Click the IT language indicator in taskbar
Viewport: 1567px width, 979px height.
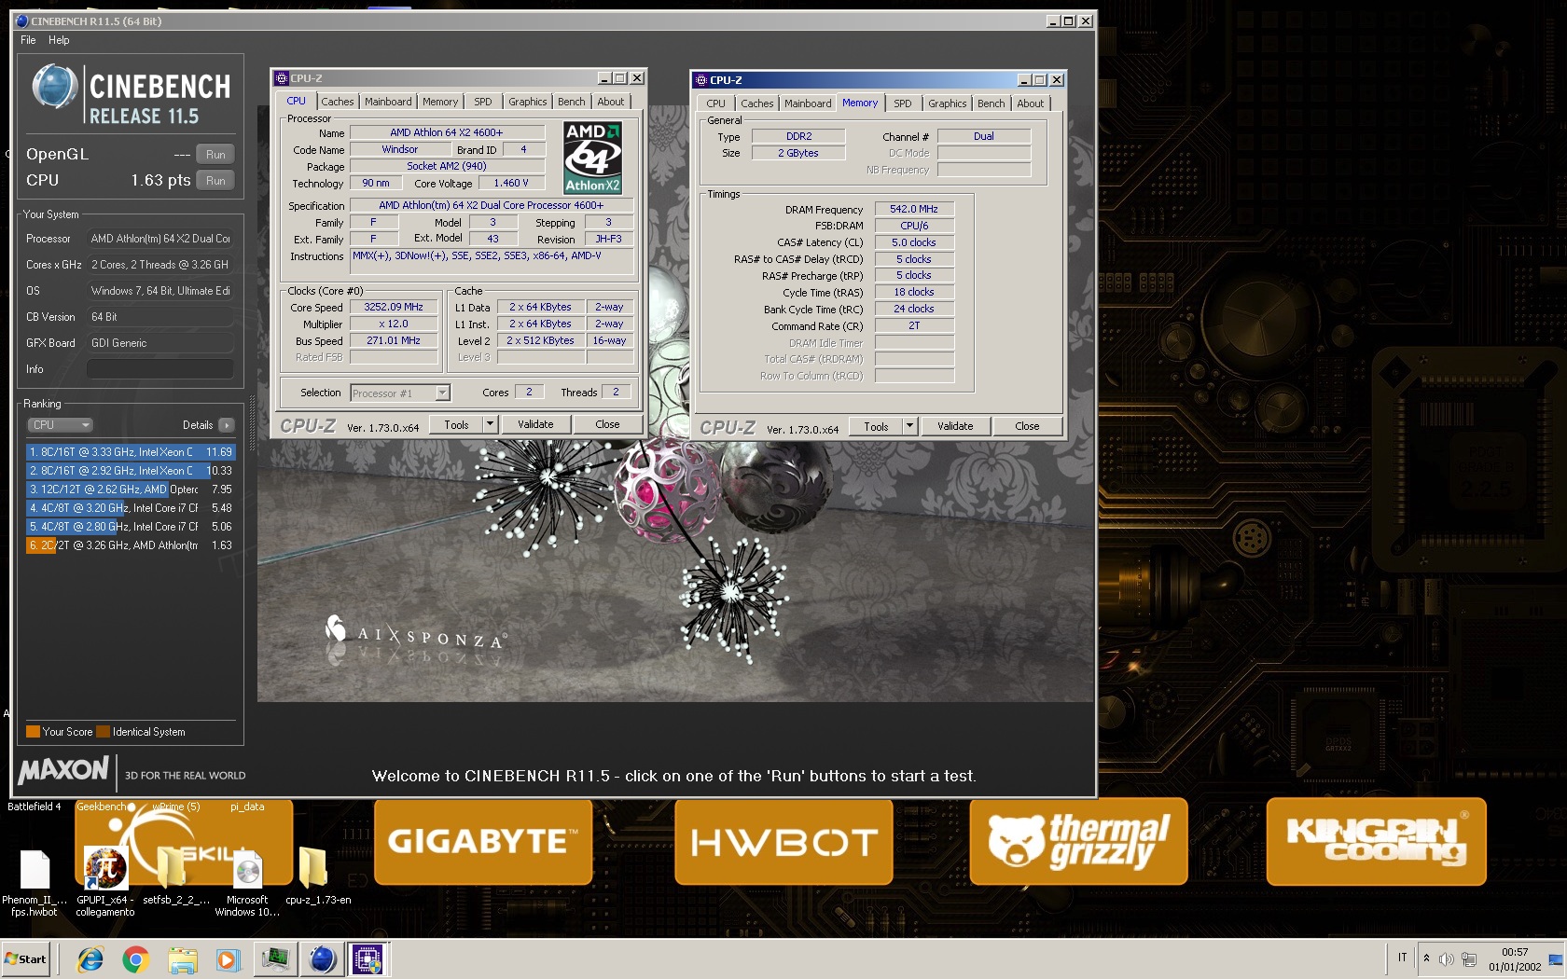(x=1402, y=958)
